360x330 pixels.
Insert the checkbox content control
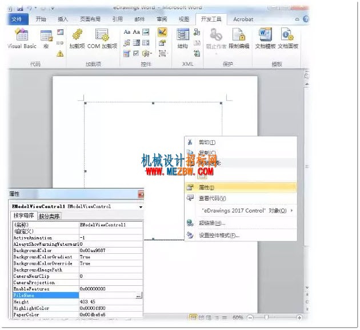click(x=136, y=53)
